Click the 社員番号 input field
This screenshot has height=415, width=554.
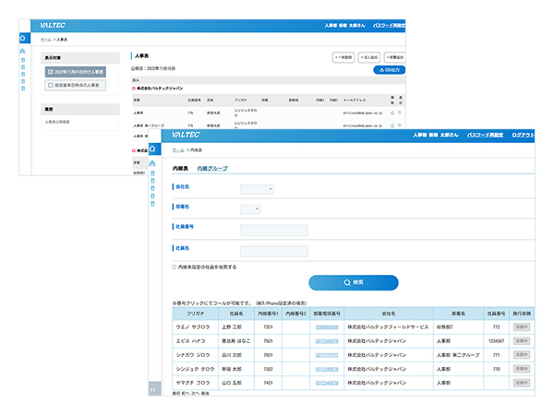click(273, 230)
